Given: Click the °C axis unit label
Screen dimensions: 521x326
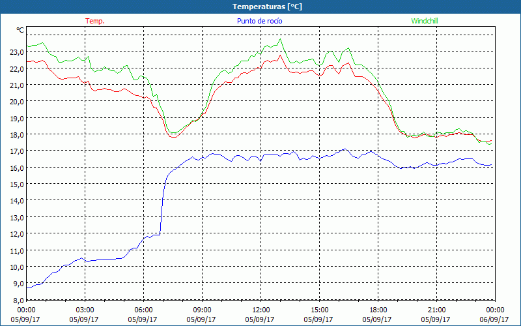Looking at the screenshot, I should (20, 30).
